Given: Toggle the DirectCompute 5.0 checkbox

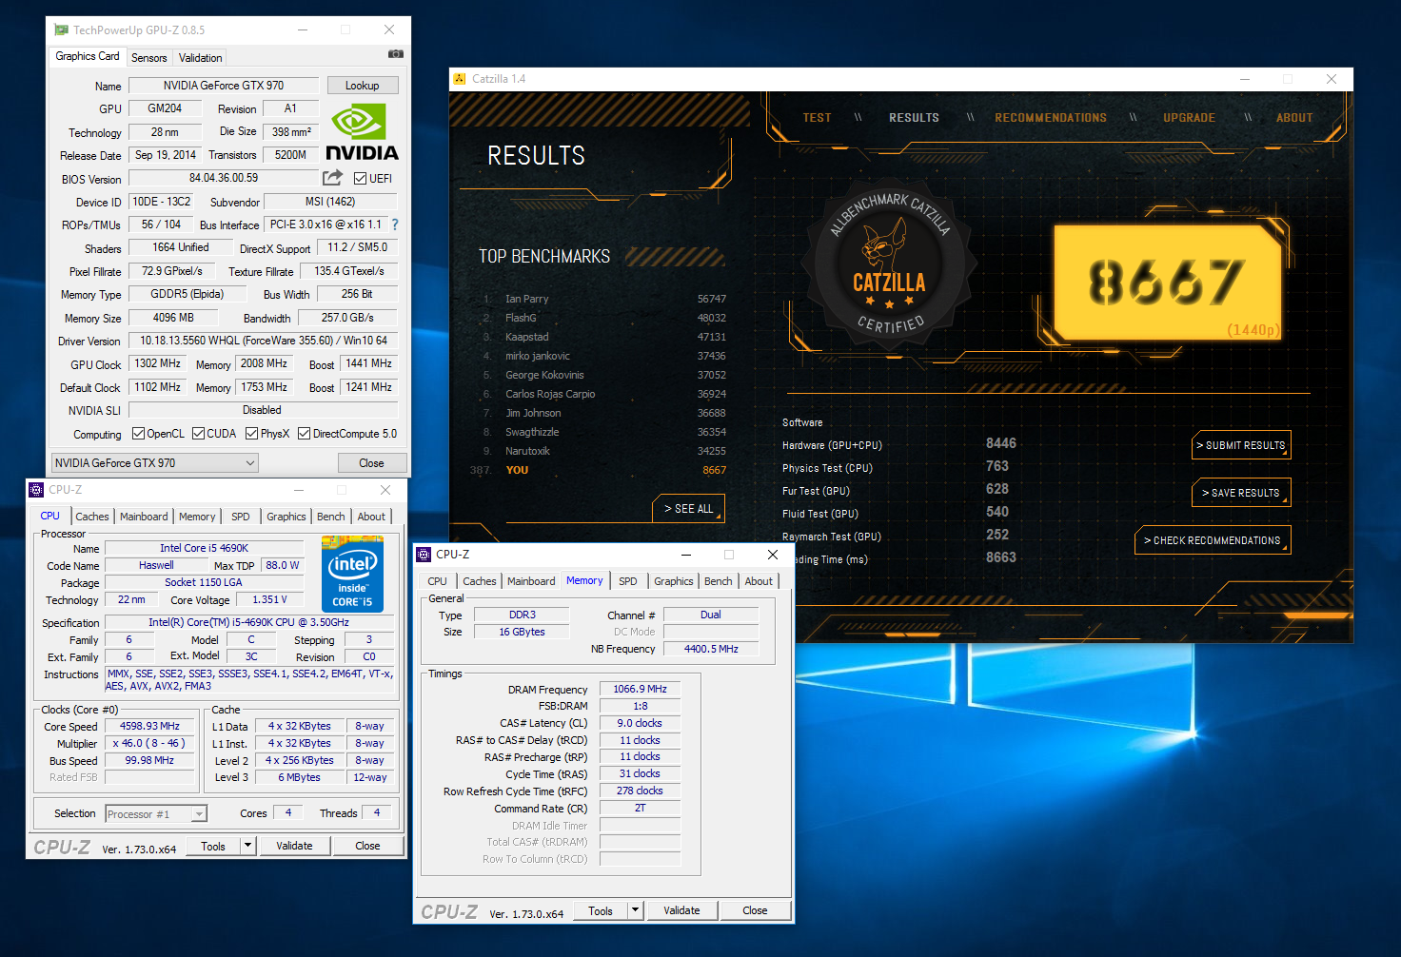Looking at the screenshot, I should 304,434.
